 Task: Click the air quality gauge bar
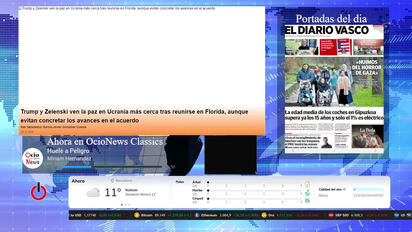[368, 189]
